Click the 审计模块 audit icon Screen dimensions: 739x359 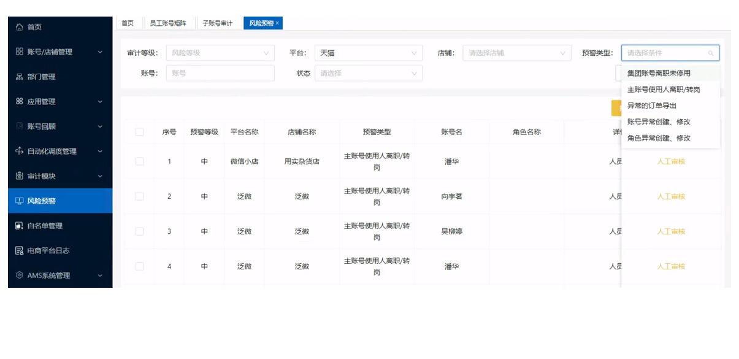20,176
